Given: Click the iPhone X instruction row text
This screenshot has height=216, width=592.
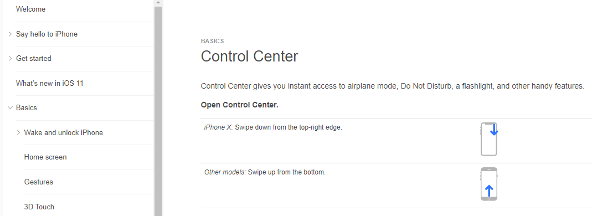Looking at the screenshot, I should tap(273, 127).
